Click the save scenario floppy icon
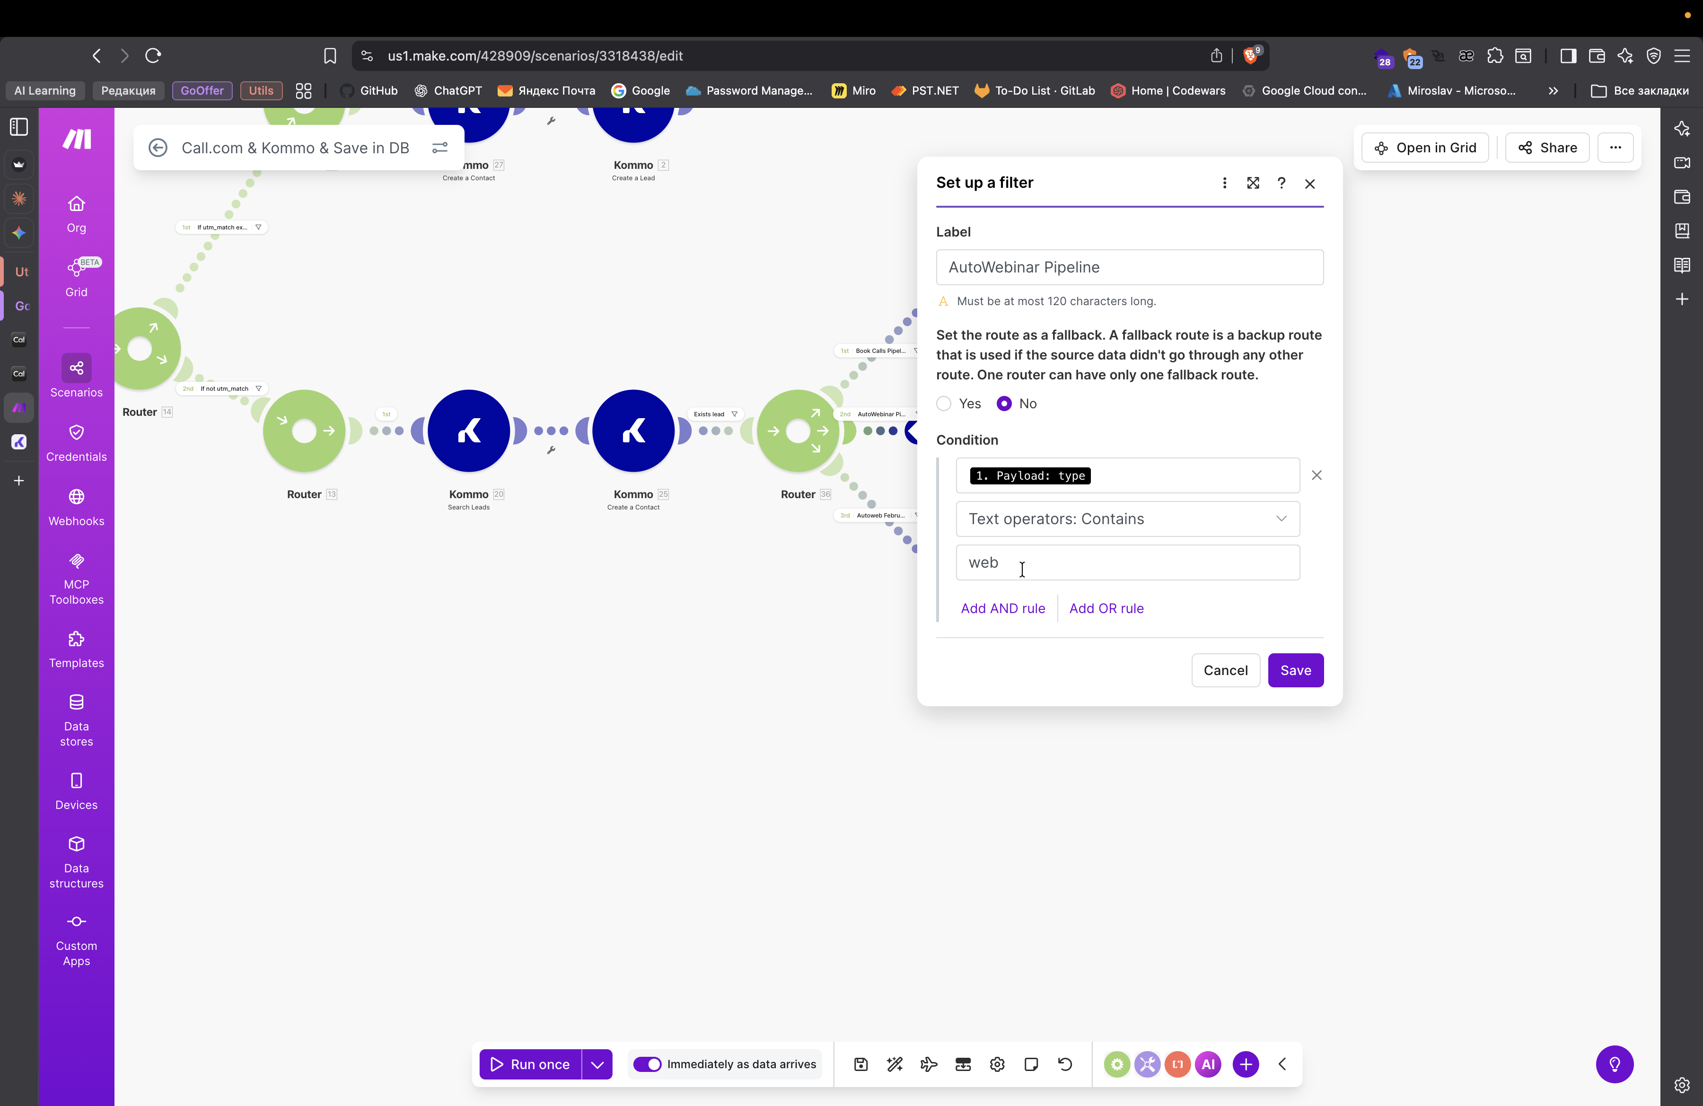Viewport: 1703px width, 1106px height. click(x=861, y=1064)
